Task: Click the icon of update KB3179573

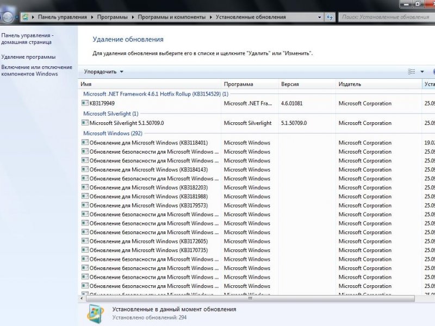Action: point(85,205)
